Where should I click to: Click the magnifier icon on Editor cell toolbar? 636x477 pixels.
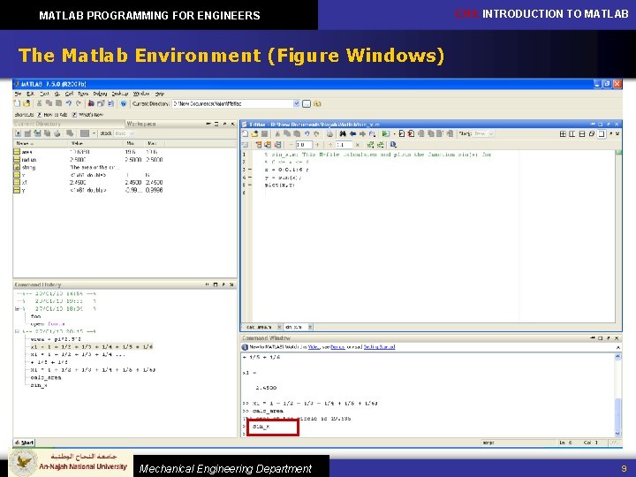point(393,145)
